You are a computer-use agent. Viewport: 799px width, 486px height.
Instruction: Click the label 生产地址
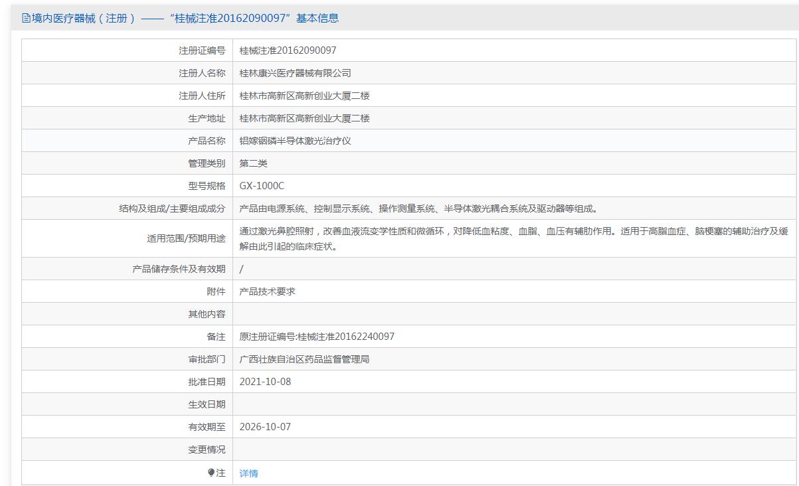click(207, 118)
